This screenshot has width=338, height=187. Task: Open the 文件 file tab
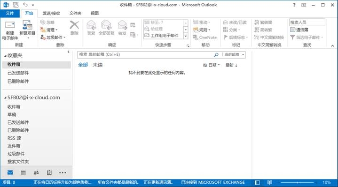click(10, 13)
